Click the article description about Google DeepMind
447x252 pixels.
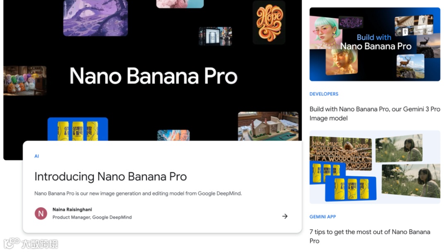coord(138,194)
